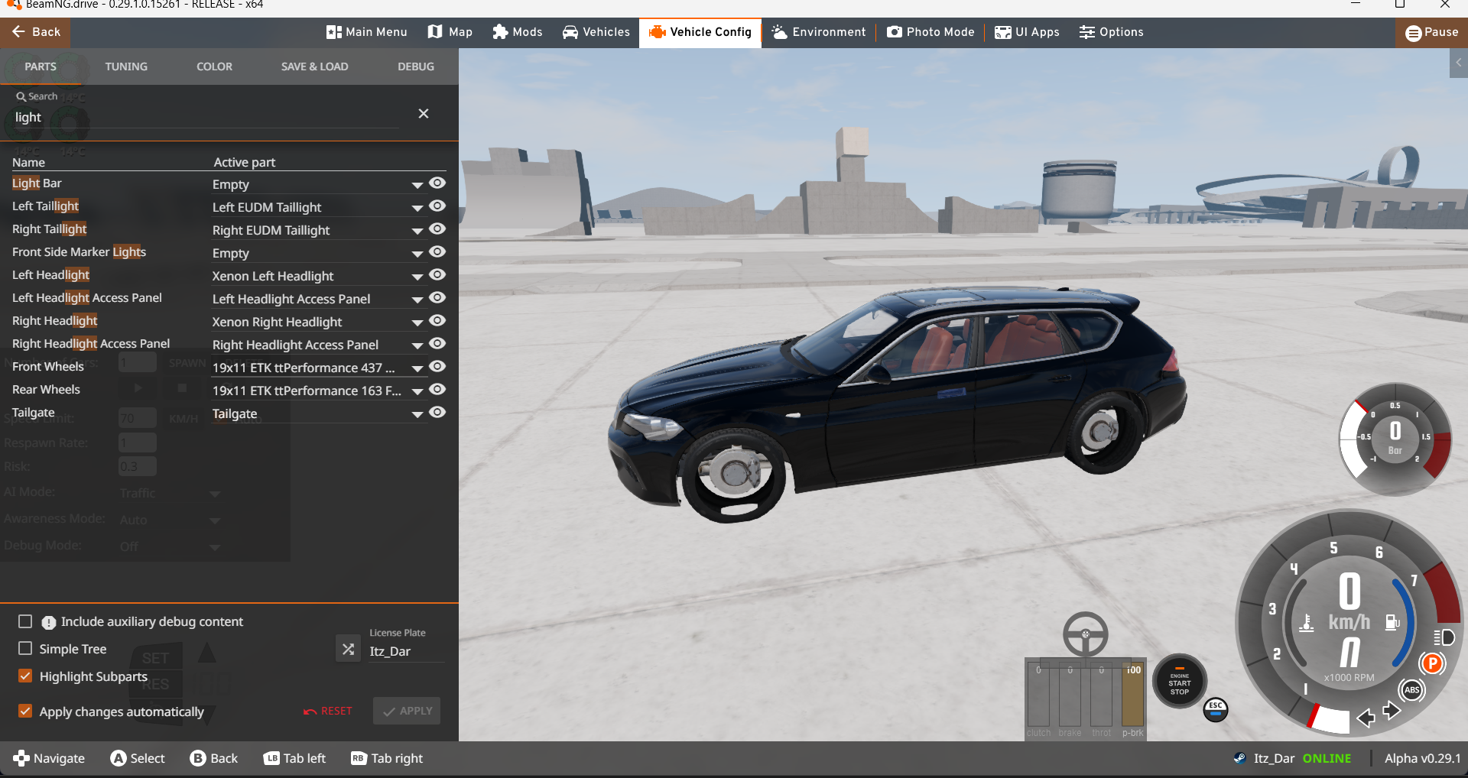
Task: Click the parts search input field
Action: [206, 117]
